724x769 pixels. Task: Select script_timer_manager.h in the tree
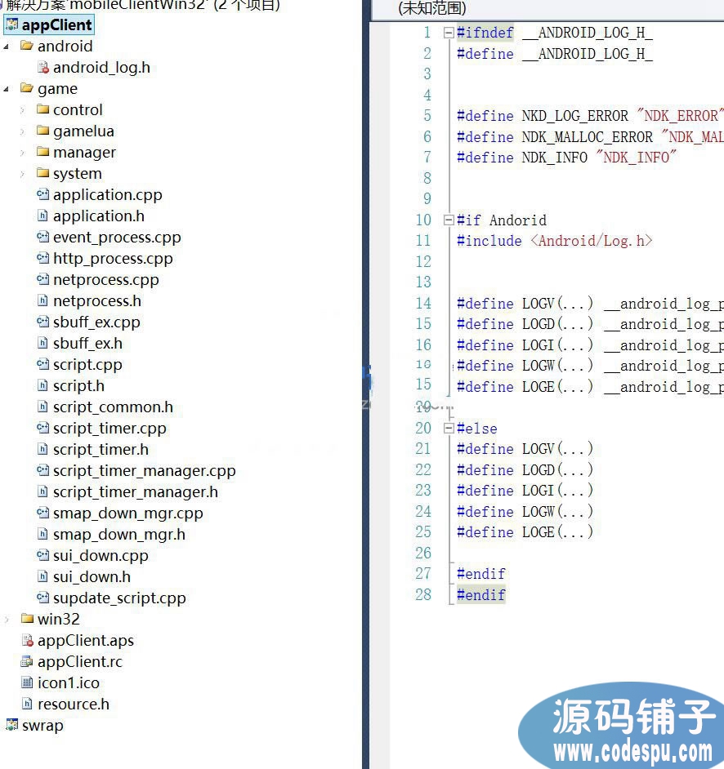point(136,492)
